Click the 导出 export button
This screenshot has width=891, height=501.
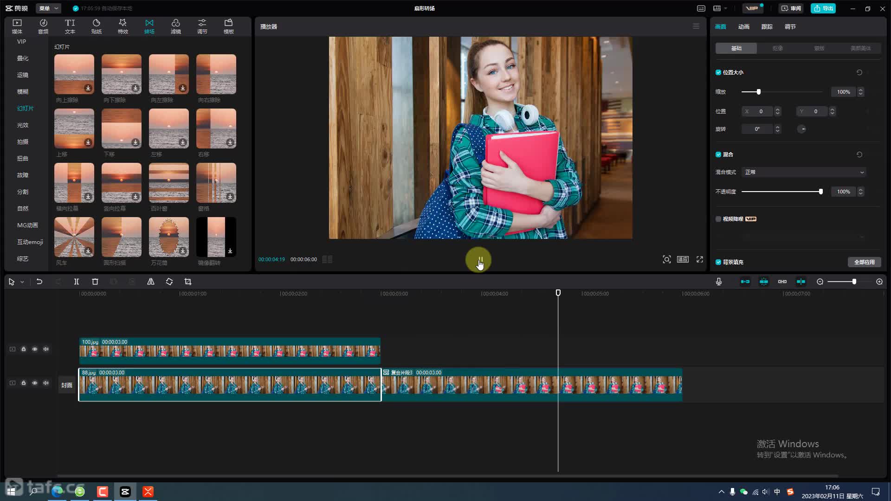coord(823,8)
